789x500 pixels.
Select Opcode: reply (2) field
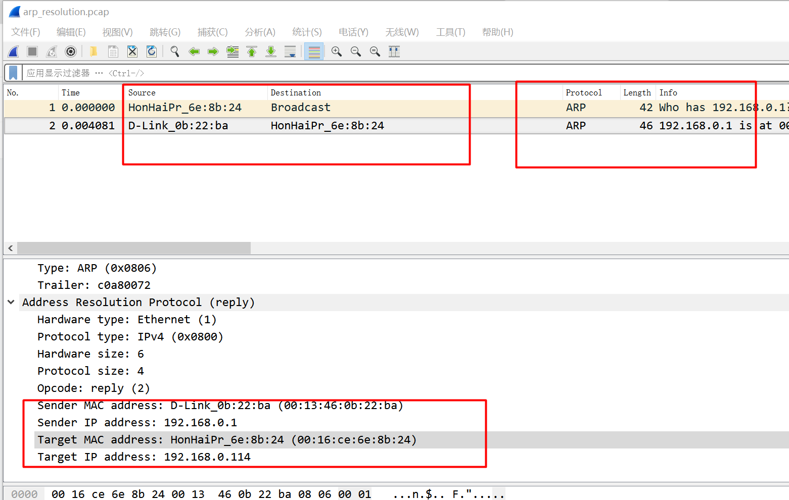click(94, 388)
